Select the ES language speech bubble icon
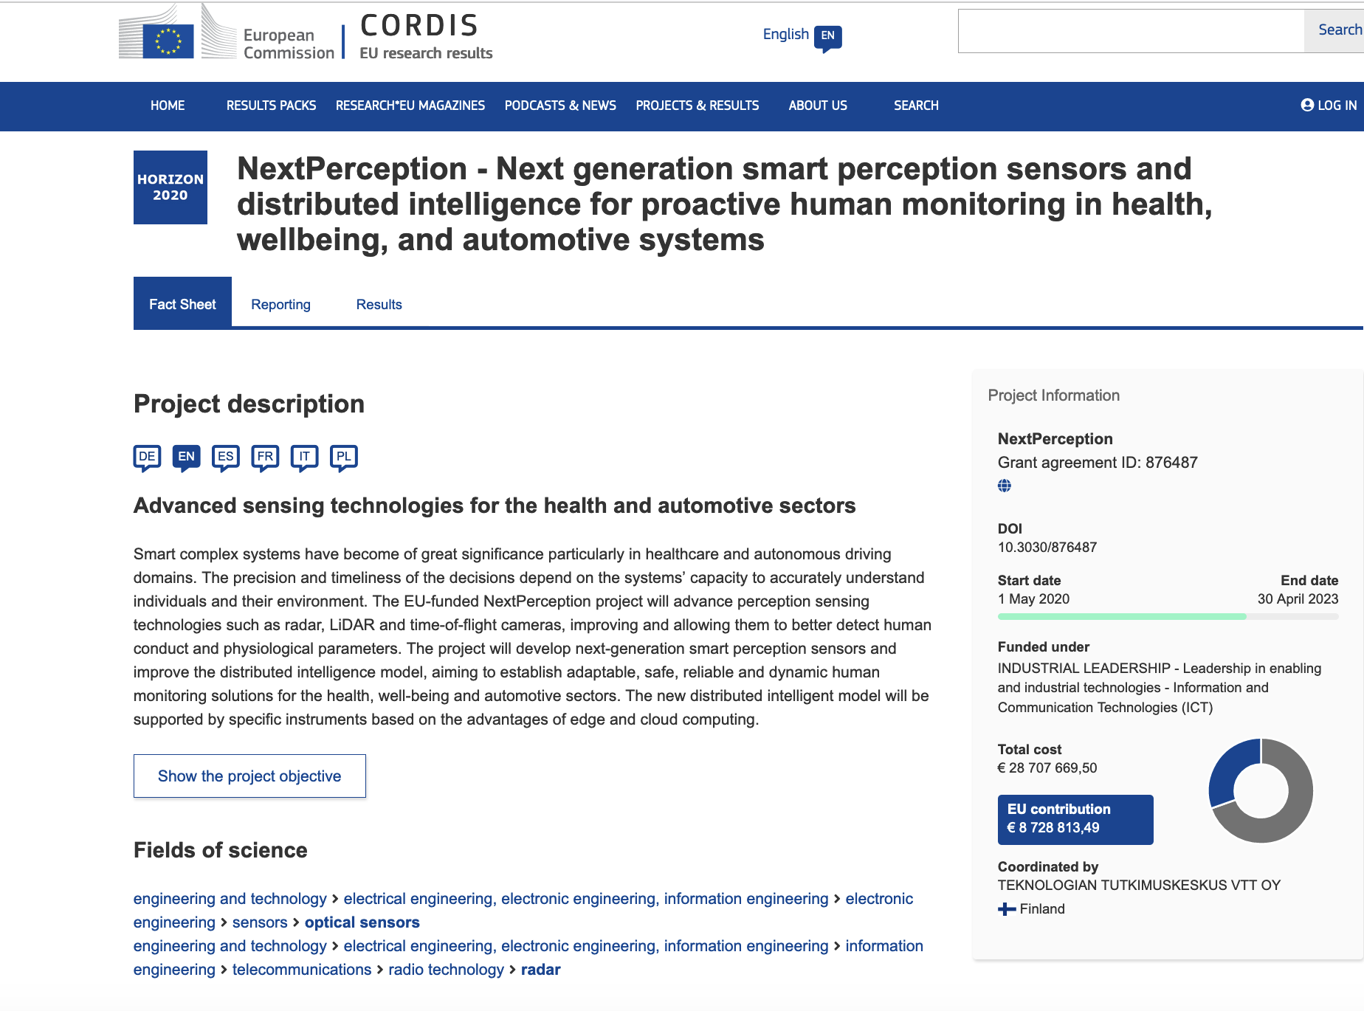 [226, 457]
